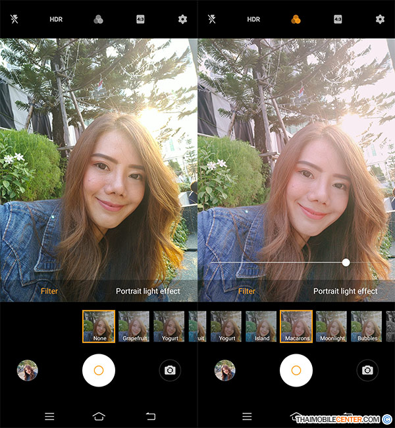Tap shutter button in right screen
This screenshot has height=428, width=395.
tap(296, 371)
